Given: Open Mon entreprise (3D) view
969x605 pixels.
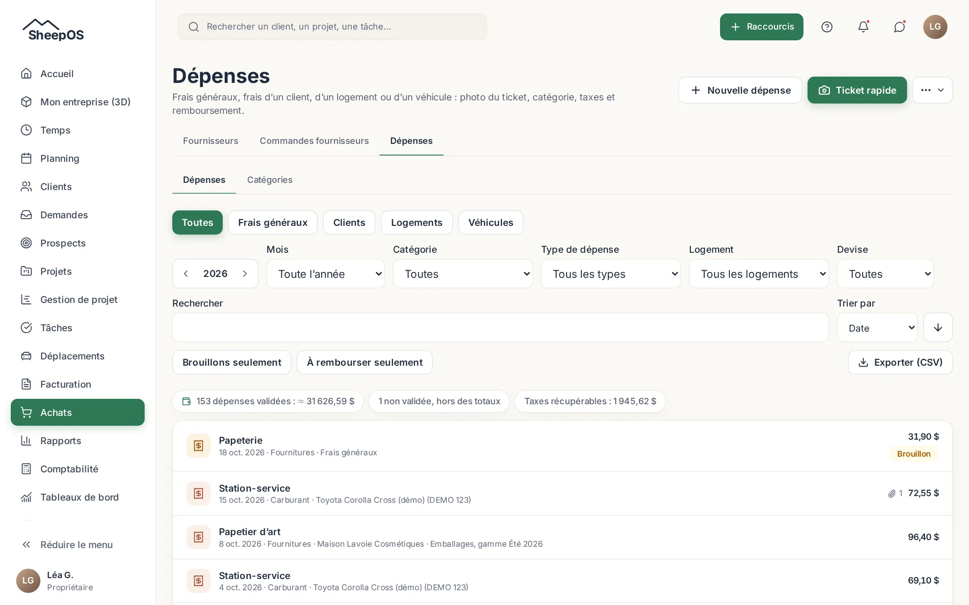Looking at the screenshot, I should [78, 102].
